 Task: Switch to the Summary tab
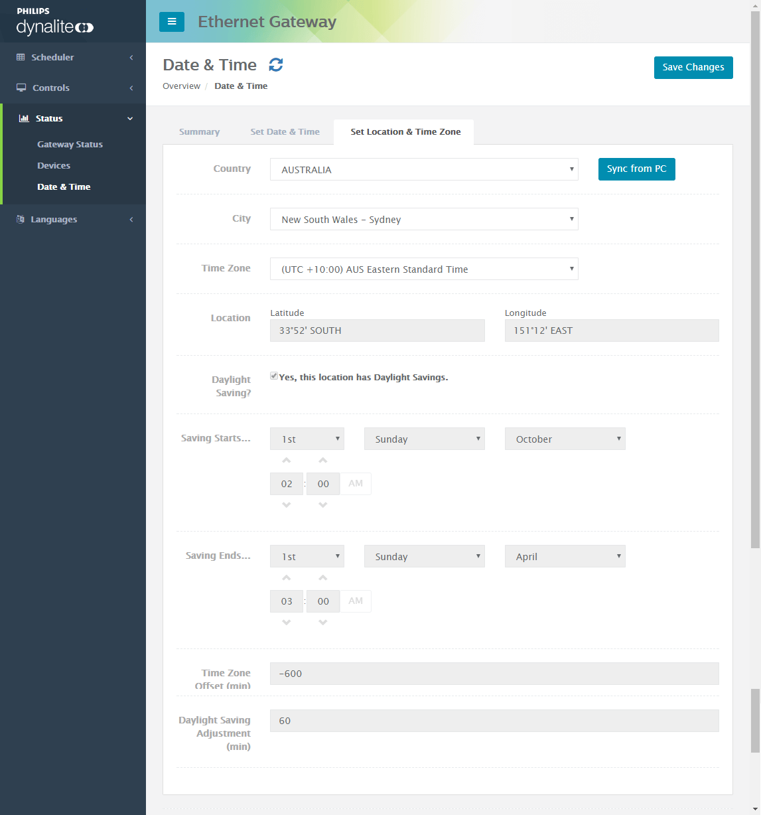pos(199,131)
